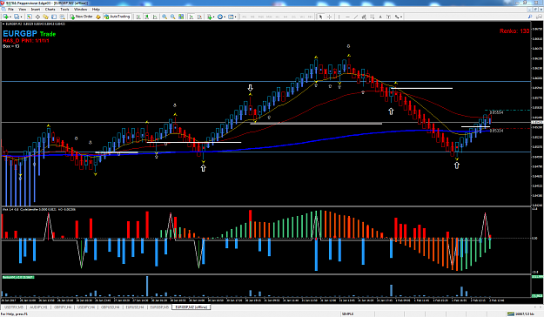Image resolution: width=544 pixels, height=317 pixels.
Task: Open the File menu
Action: (10, 10)
